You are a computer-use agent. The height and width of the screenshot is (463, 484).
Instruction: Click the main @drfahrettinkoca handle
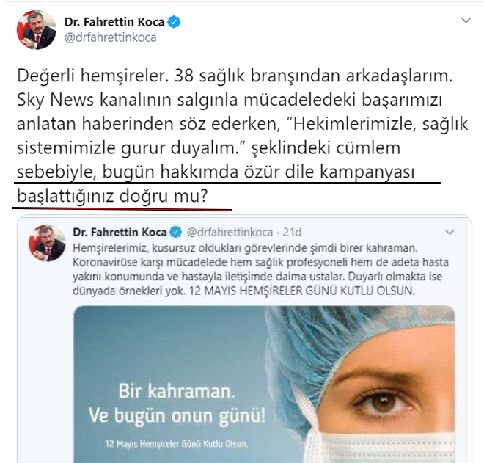pos(111,37)
